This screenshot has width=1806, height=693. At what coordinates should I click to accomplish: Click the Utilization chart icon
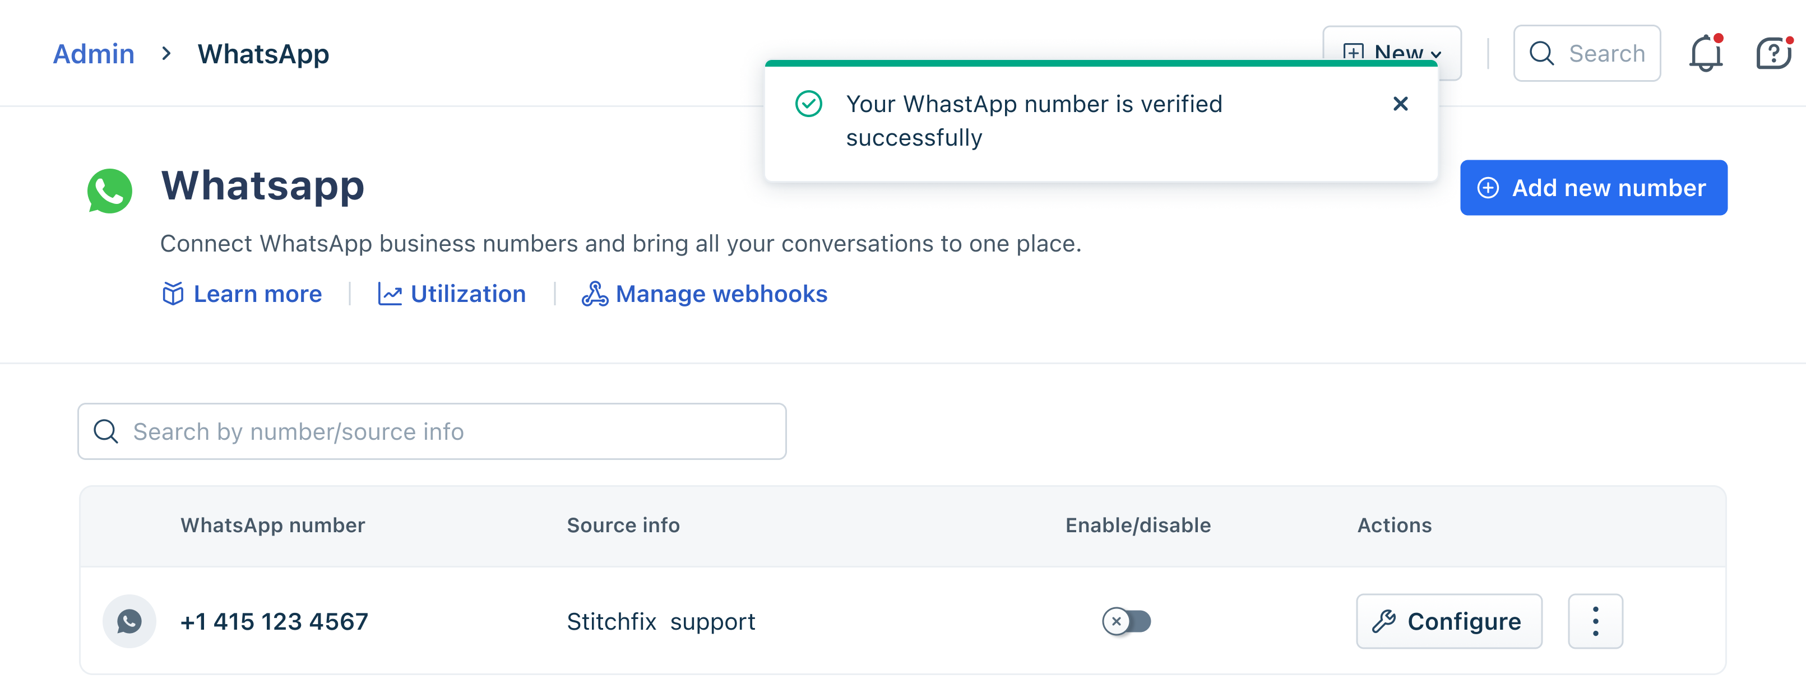(x=390, y=294)
